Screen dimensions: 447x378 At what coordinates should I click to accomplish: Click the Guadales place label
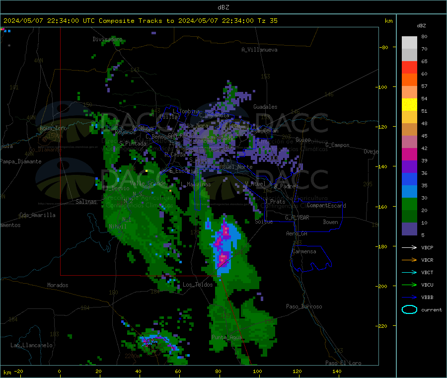(x=265, y=107)
